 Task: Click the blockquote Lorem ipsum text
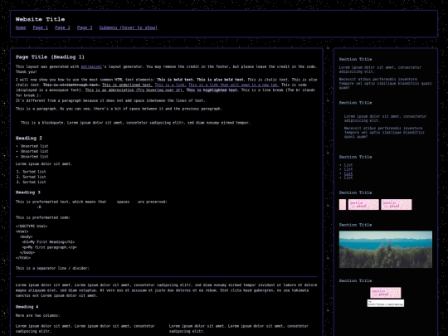click(135, 123)
